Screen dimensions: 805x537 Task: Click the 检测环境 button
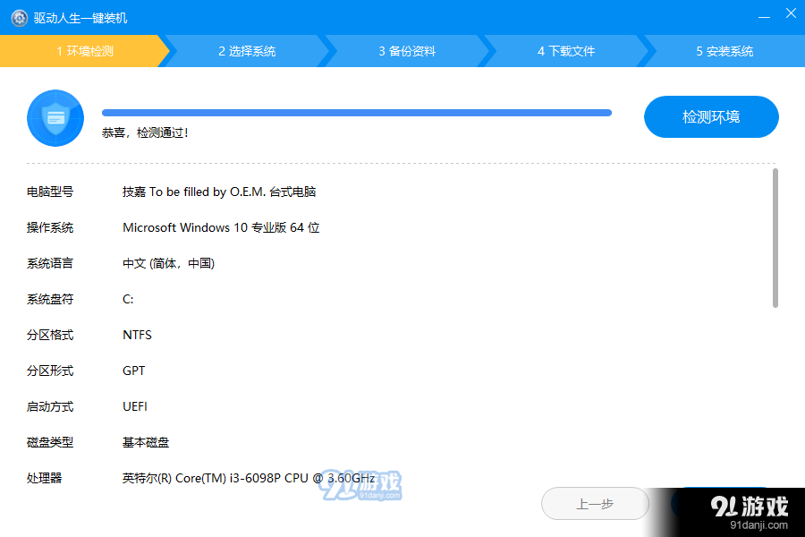click(x=711, y=116)
